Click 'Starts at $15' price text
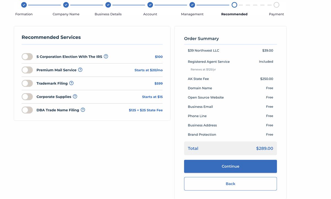The height and width of the screenshot is (199, 331). [x=152, y=97]
